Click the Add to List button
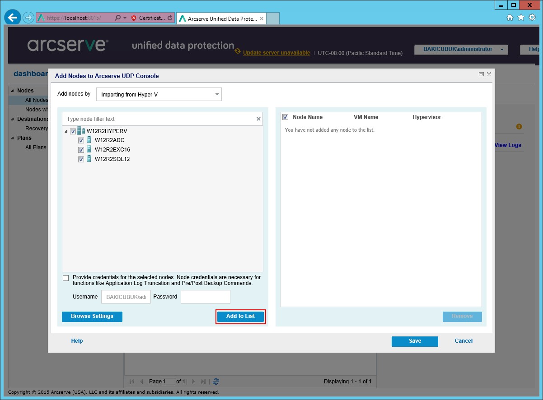This screenshot has height=400, width=543. click(240, 317)
